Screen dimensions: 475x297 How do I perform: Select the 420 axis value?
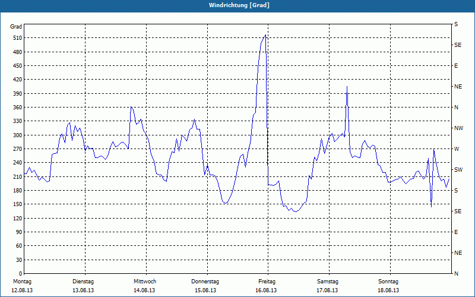coord(18,80)
